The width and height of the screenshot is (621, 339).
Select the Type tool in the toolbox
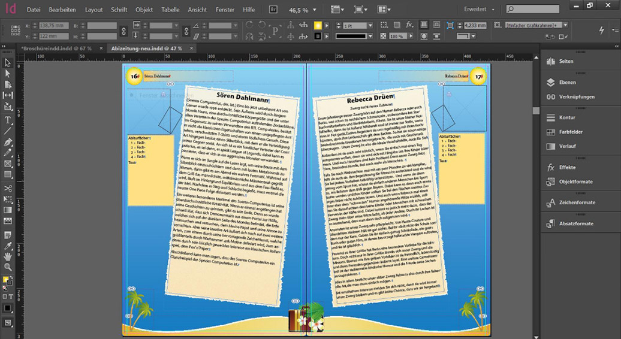point(8,120)
